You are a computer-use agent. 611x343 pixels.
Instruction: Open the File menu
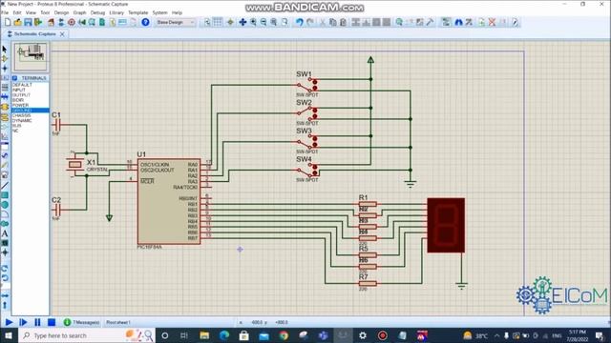[x=5, y=12]
